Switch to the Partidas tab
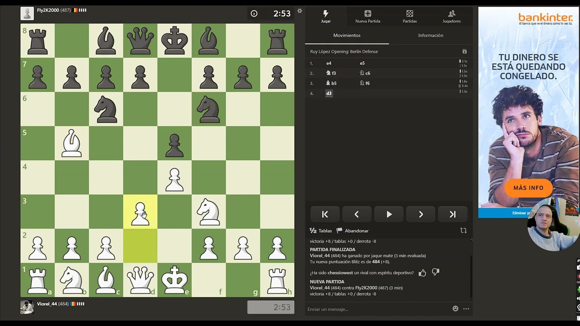The height and width of the screenshot is (326, 580). click(x=410, y=16)
